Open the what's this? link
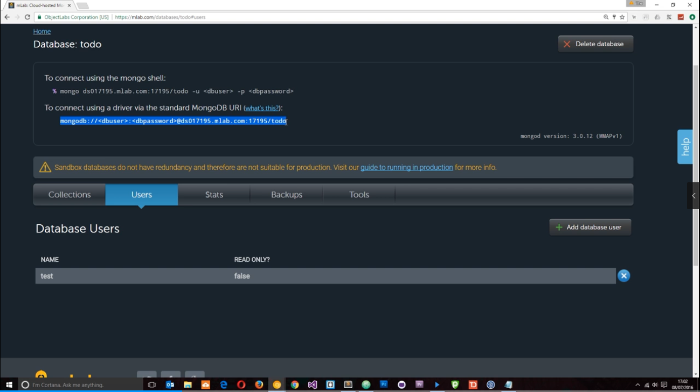The height and width of the screenshot is (392, 700). [262, 108]
